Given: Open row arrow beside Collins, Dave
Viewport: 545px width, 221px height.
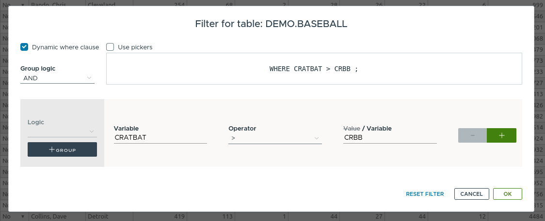Looking at the screenshot, I should click(22, 216).
